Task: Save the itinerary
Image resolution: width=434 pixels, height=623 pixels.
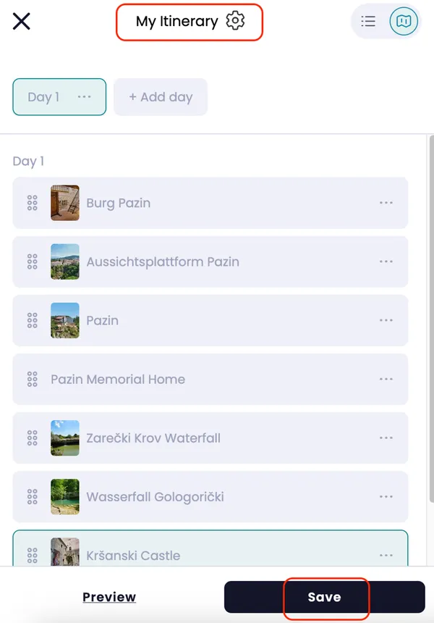Action: [x=324, y=597]
